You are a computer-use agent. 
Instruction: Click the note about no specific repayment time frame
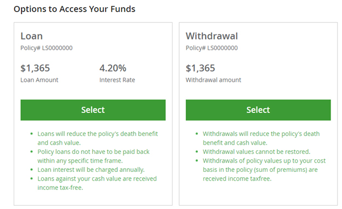93,156
